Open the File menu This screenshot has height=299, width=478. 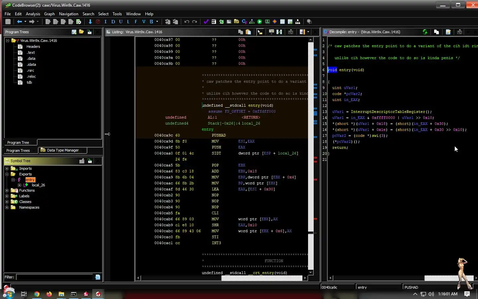click(8, 14)
